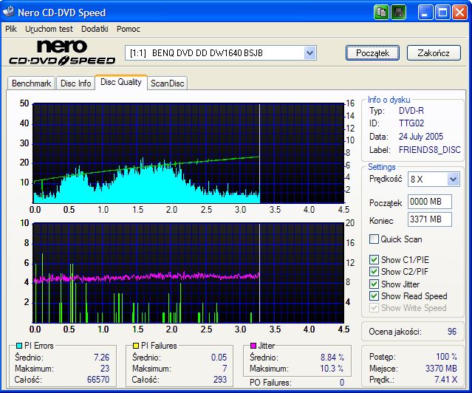
Task: Open the Pomoc menu
Action: point(129,29)
